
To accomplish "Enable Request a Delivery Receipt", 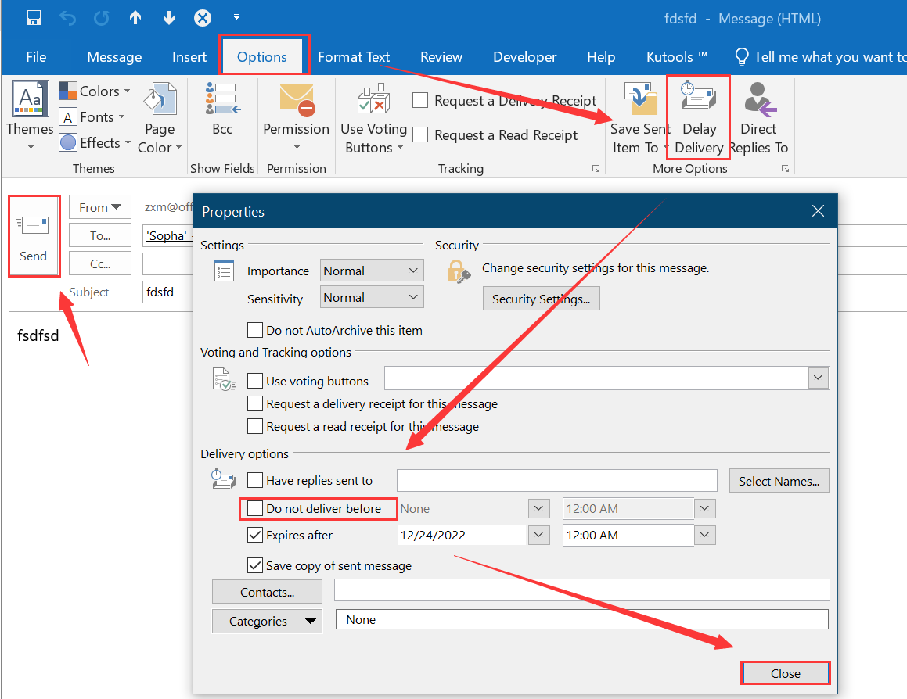I will click(x=420, y=100).
